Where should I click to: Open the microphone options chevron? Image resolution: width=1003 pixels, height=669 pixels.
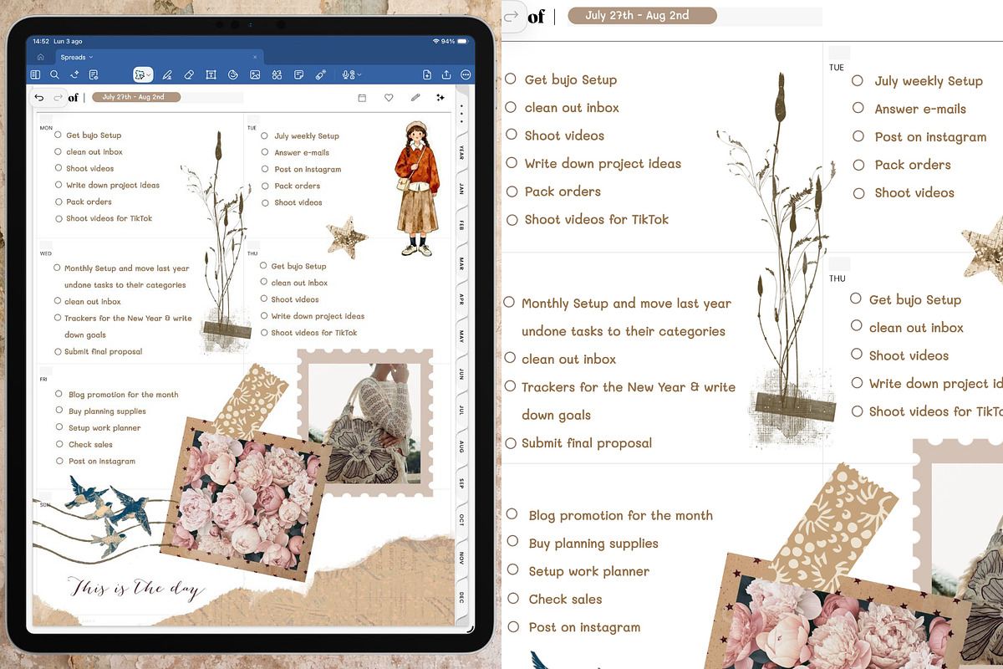click(359, 74)
